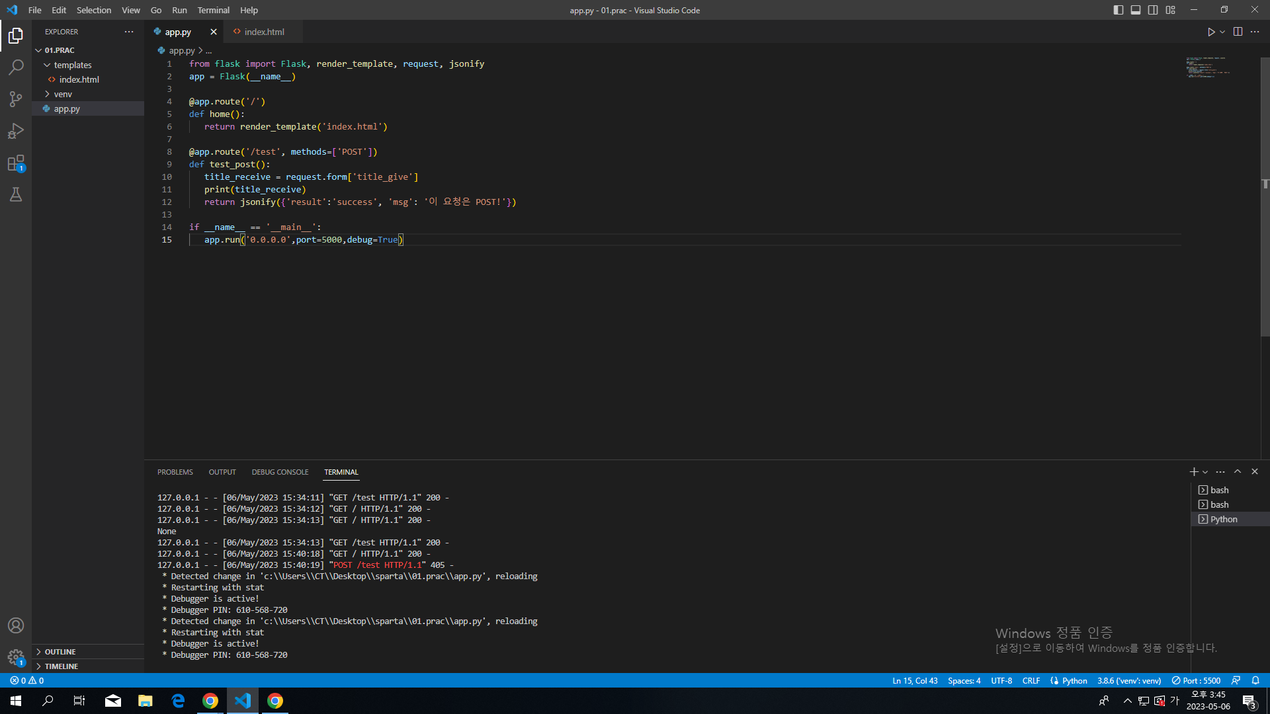The width and height of the screenshot is (1270, 714).
Task: Select app.py in the explorer tree
Action: [88, 108]
